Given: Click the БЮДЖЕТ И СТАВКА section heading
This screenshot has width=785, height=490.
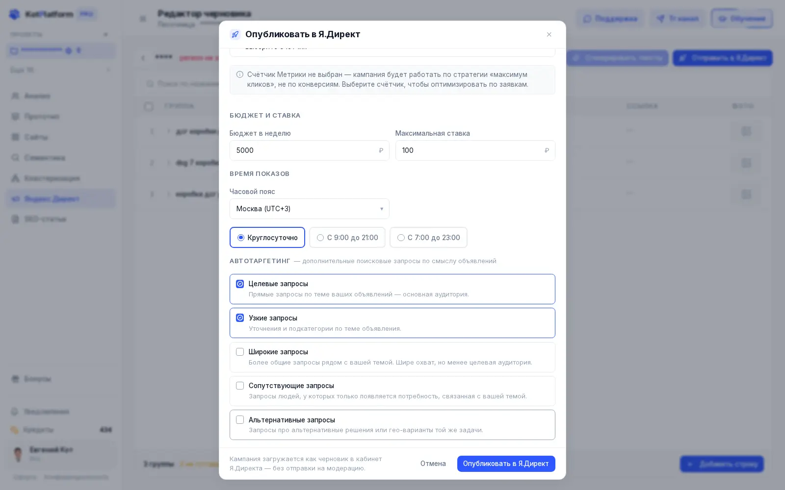Looking at the screenshot, I should (265, 116).
